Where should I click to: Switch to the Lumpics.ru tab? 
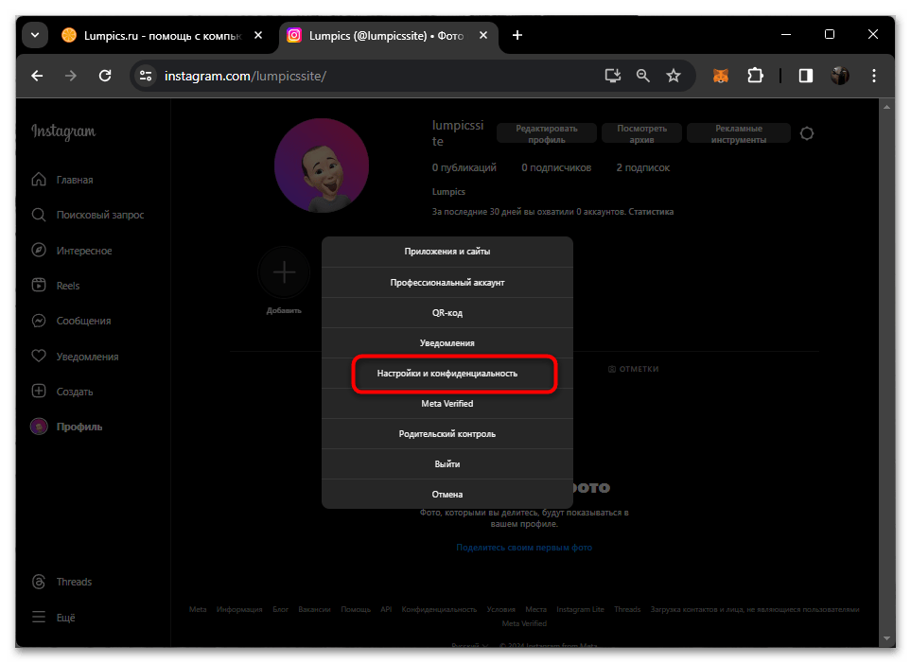(x=163, y=35)
